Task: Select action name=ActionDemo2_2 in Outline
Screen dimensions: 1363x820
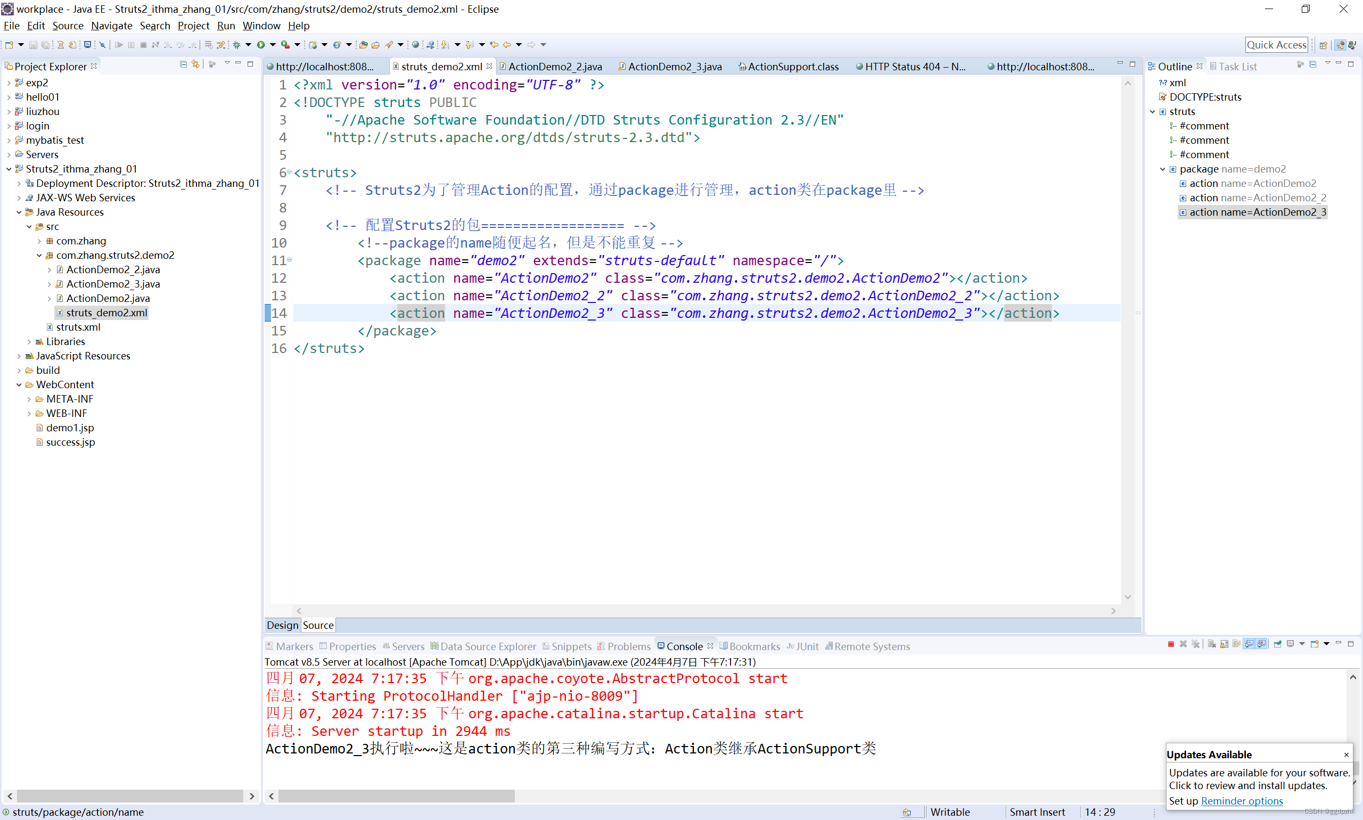Action: pyautogui.click(x=1252, y=198)
